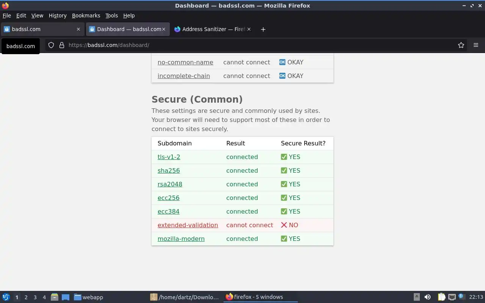Click the green check icon in the rsa2048 row
This screenshot has height=303, width=485.
284,184
